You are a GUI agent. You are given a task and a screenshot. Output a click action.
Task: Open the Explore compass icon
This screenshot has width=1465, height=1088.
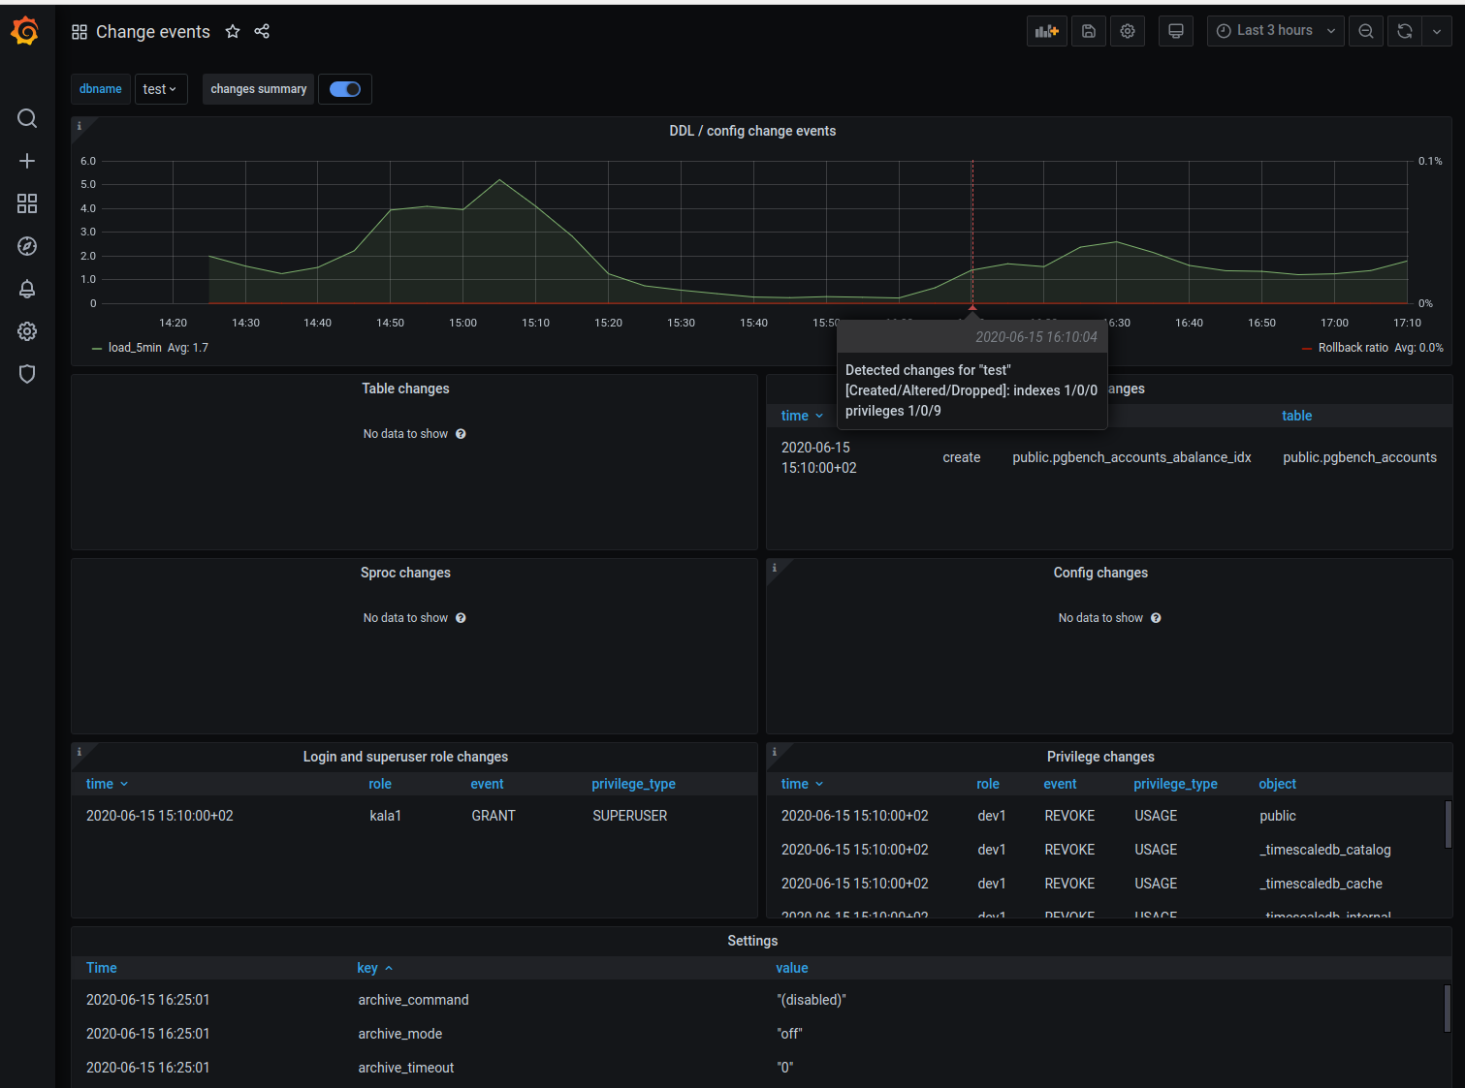(x=27, y=246)
